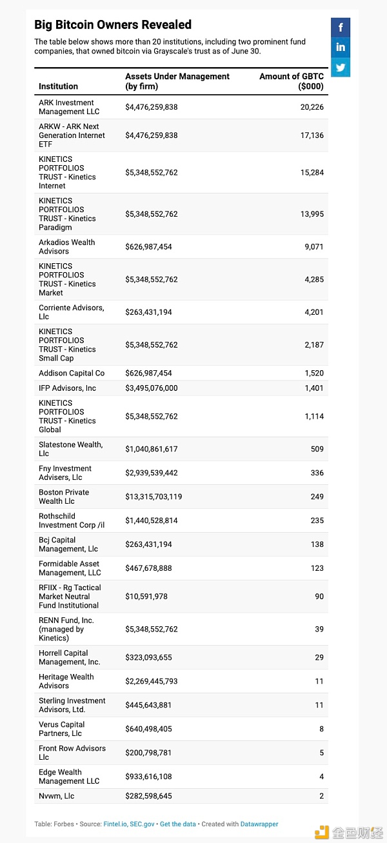Share the table on Twitter
The height and width of the screenshot is (843, 387).
point(341,67)
